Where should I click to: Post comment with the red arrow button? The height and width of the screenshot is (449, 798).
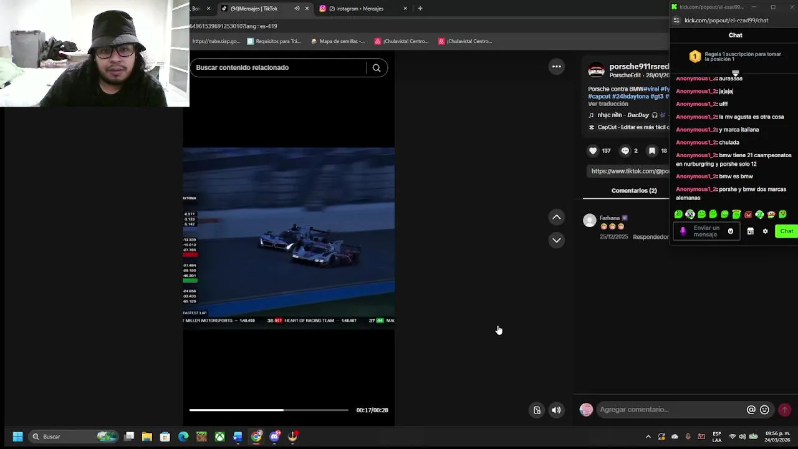click(785, 410)
